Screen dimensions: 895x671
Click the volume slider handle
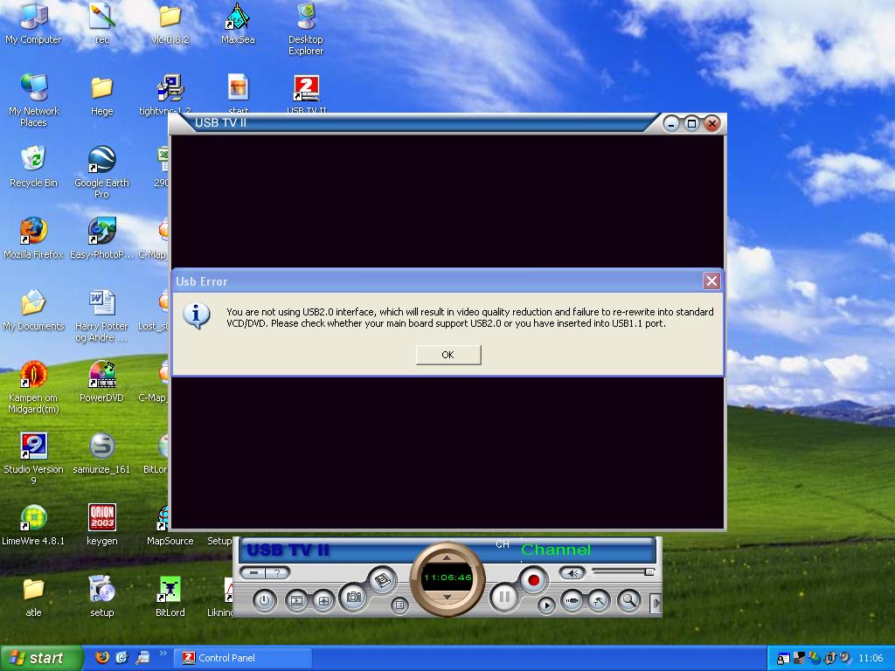click(x=649, y=571)
